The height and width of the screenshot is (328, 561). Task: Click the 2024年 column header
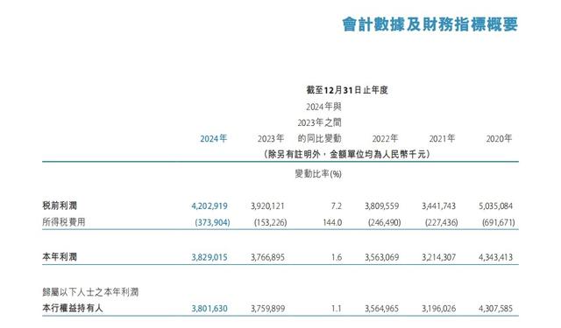click(x=213, y=138)
